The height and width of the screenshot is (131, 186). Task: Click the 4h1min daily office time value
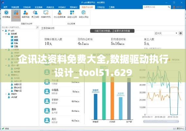[x=83, y=44]
